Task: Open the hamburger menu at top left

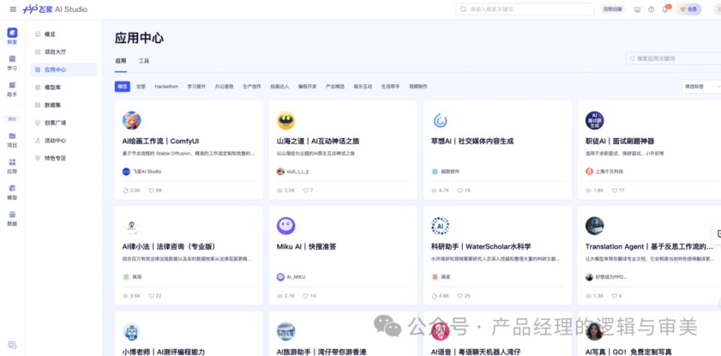Action: click(x=13, y=9)
